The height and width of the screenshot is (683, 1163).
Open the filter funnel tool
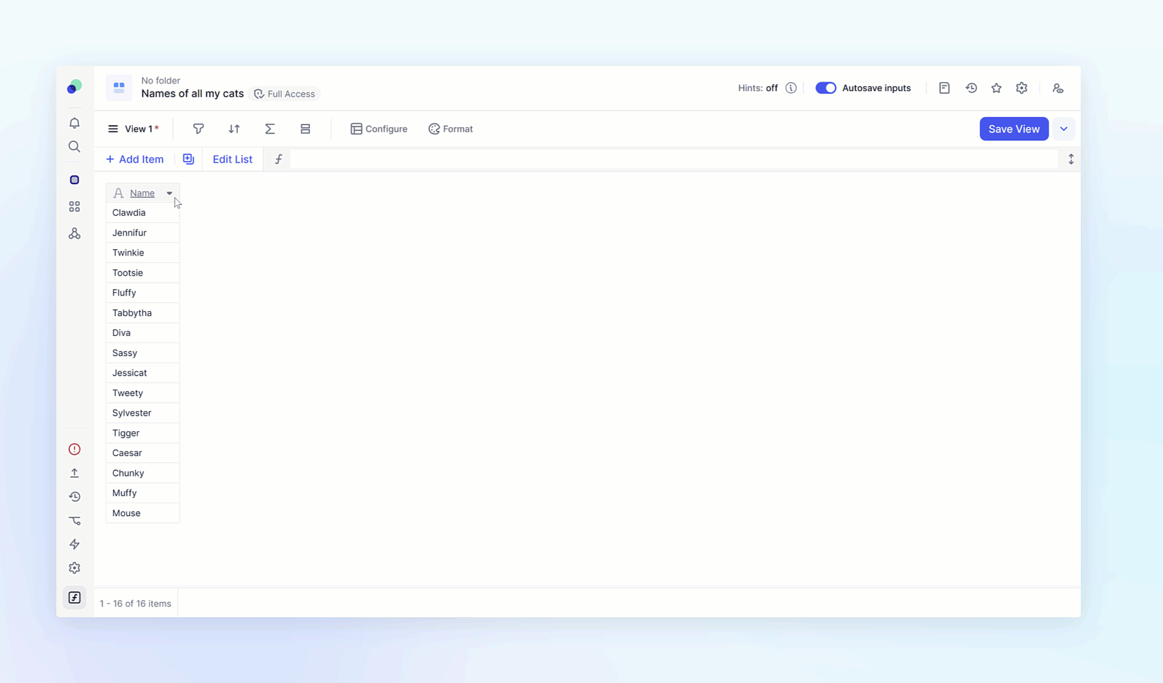coord(198,129)
